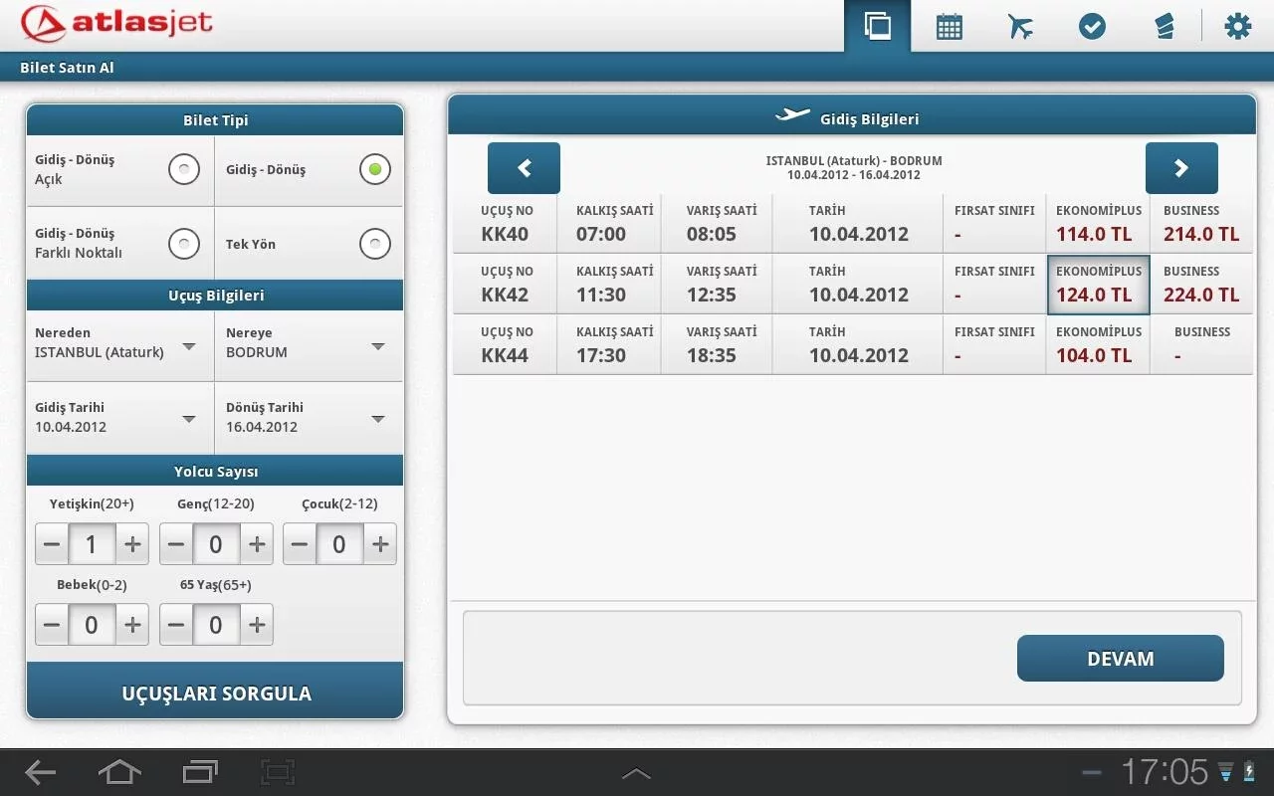Screen dimensions: 1274x796
Task: Tap the Android back navigation button
Action: coord(40,772)
